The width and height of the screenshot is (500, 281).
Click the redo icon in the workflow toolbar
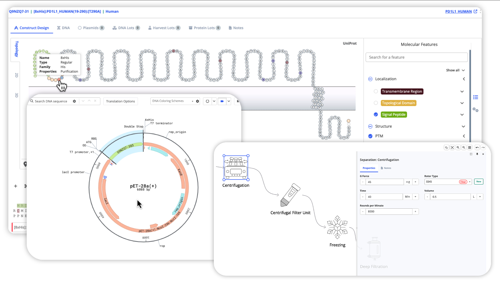[483, 147]
